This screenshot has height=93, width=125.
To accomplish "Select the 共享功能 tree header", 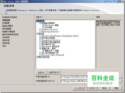I will coord(40,34).
